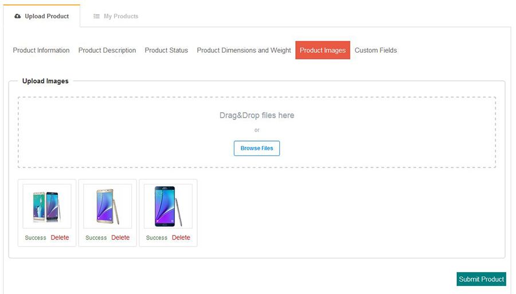The width and height of the screenshot is (516, 294).
Task: Go to Product Information section
Action: [x=41, y=50]
